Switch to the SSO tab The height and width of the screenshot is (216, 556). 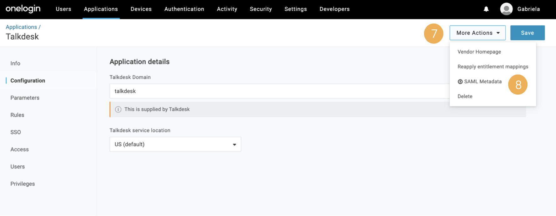[x=16, y=132]
